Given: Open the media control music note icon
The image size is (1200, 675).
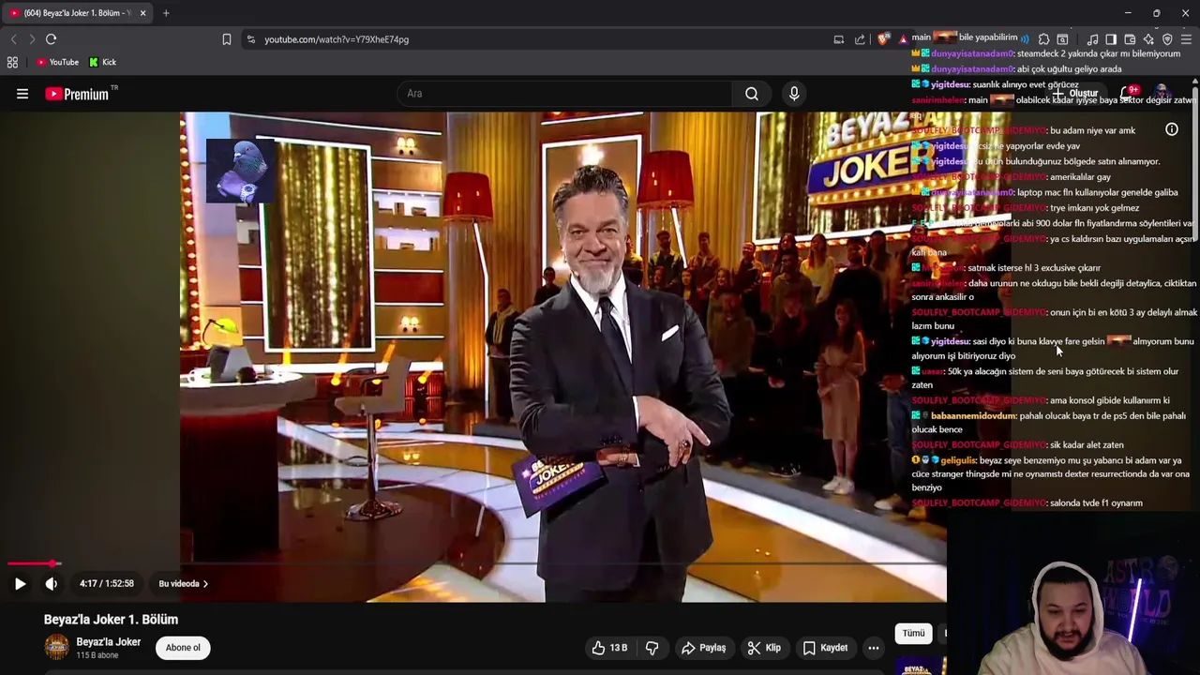Looking at the screenshot, I should [1092, 39].
